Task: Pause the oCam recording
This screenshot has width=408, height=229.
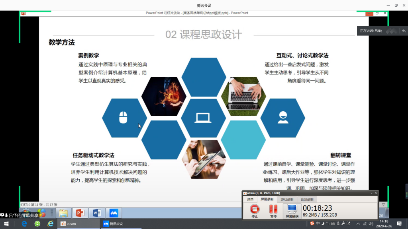Action: (273, 210)
